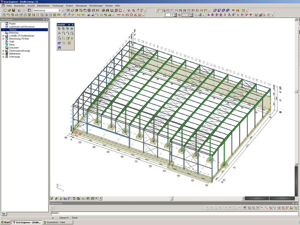Expand the Bibliotheken tree node
The image size is (300, 225).
pos(3,54)
